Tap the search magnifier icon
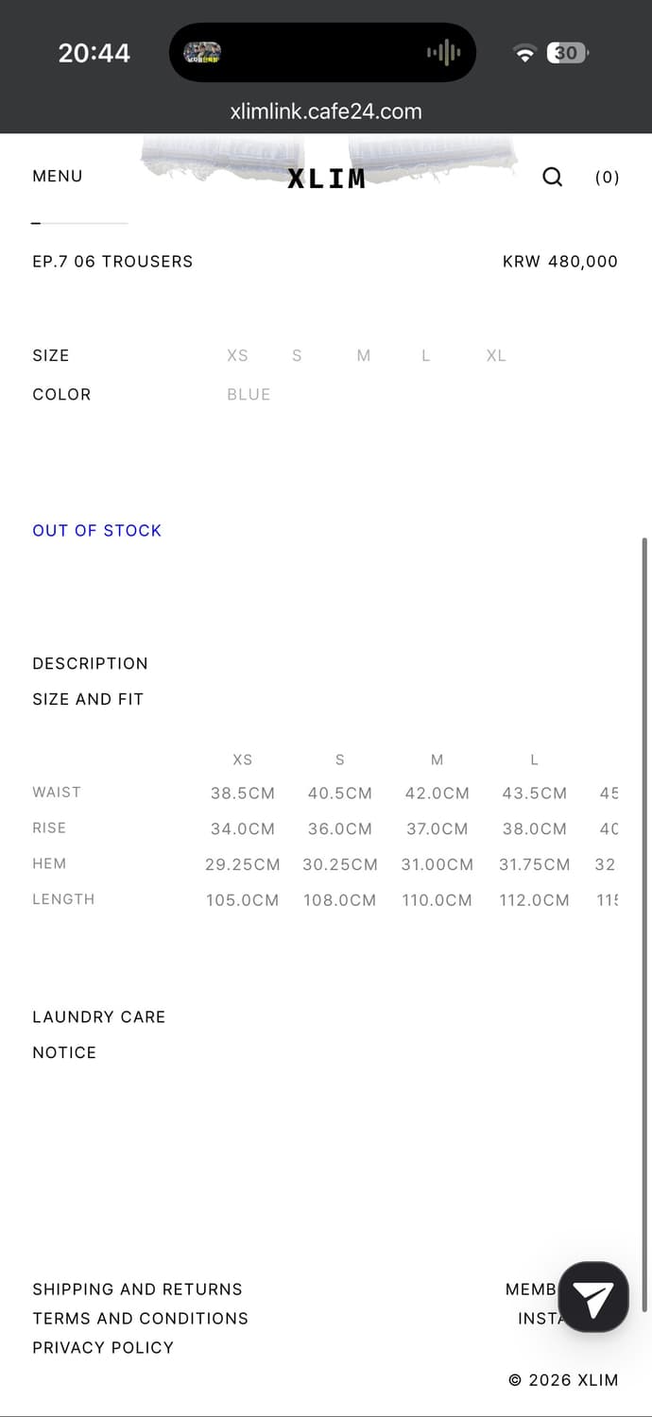The height and width of the screenshot is (1417, 652). click(552, 177)
